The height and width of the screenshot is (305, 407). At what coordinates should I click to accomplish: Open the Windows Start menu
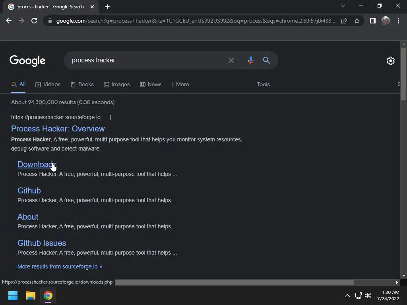(x=13, y=295)
